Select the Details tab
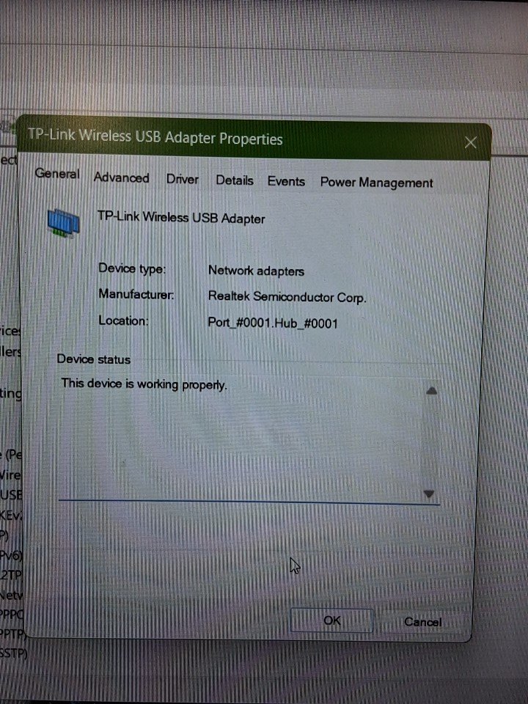Image resolution: width=528 pixels, height=704 pixels. 234,180
